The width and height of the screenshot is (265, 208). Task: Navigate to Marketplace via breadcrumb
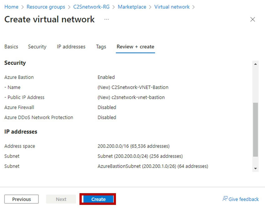pyautogui.click(x=132, y=7)
